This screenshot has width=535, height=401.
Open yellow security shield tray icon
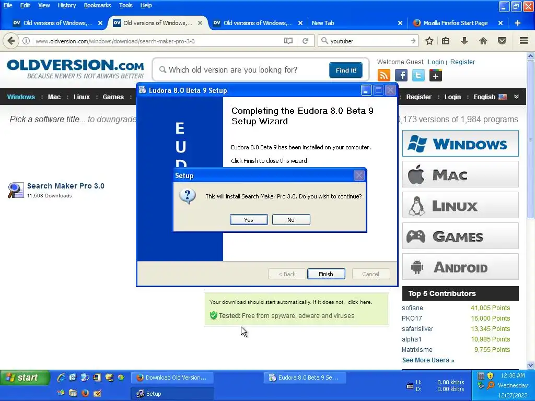pos(490,376)
